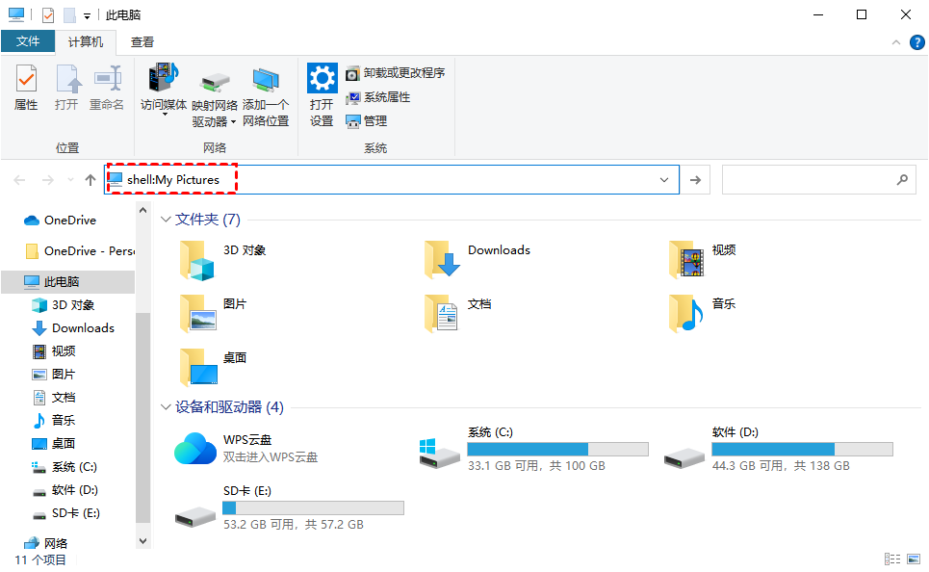Open the 文件 (File) menu
Viewport: 929px width, 572px height.
click(x=29, y=41)
